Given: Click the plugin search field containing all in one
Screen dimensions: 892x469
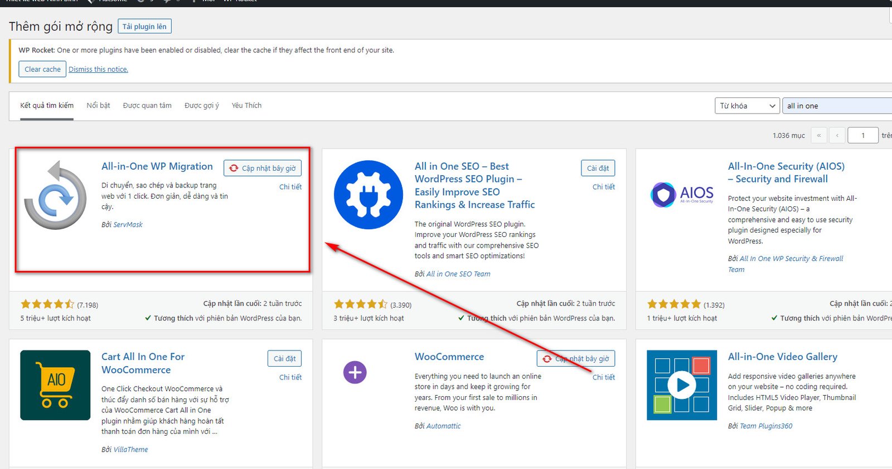Looking at the screenshot, I should point(836,106).
